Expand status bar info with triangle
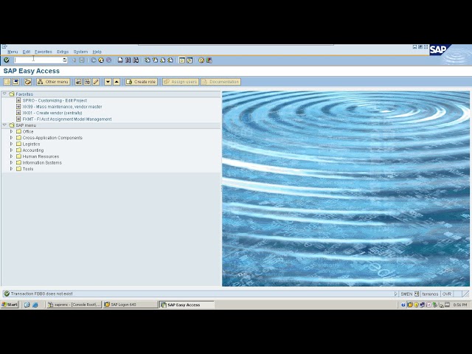Viewport: 472px width, 354px height. click(396, 294)
